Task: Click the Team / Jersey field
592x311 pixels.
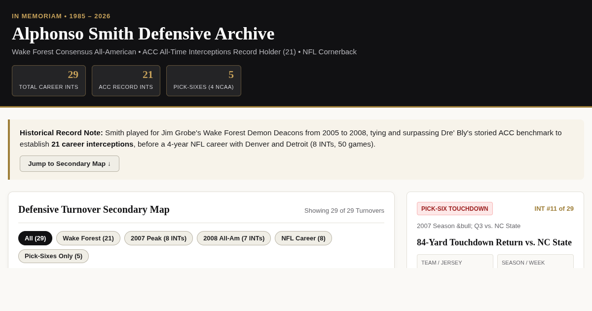Action: coord(455,262)
